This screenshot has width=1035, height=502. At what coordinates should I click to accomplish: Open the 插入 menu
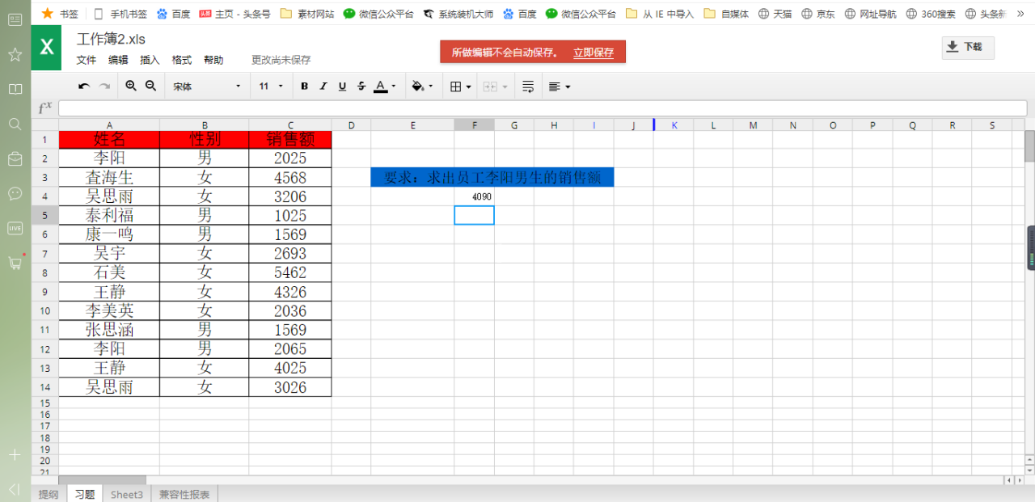[x=150, y=60]
